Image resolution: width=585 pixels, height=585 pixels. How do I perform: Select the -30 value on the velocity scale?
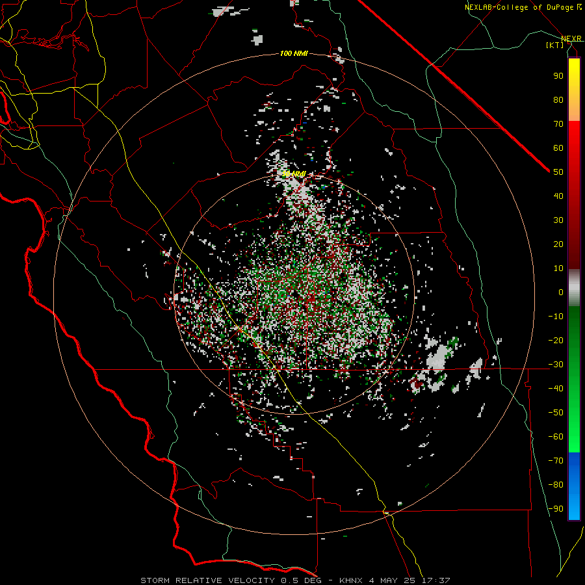coord(556,365)
